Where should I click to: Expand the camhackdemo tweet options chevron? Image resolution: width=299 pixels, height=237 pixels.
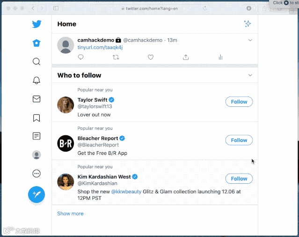coord(250,40)
